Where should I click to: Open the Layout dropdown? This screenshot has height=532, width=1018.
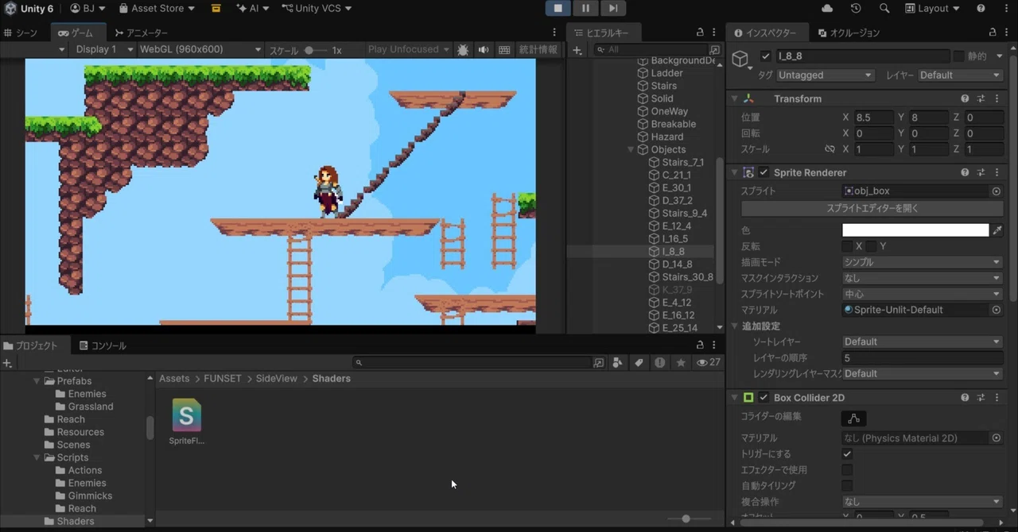pos(932,8)
